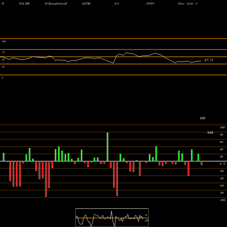Click the 100 label on the RSI axis
227x227 pixels.
click(x=4, y=41)
